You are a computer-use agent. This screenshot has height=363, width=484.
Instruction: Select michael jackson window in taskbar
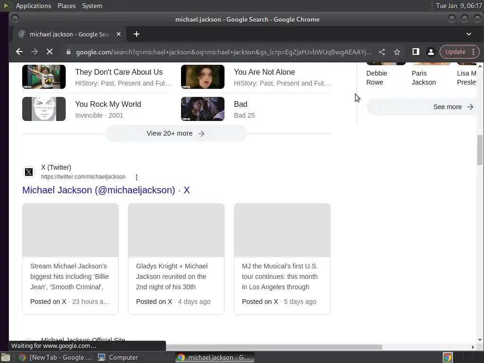[215, 357]
